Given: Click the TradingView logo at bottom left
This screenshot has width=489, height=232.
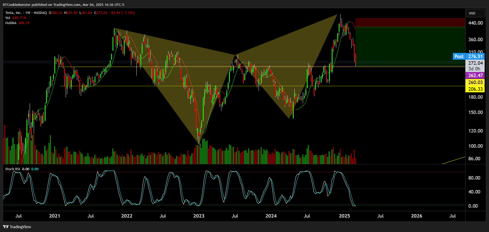Looking at the screenshot, I should tap(17, 227).
